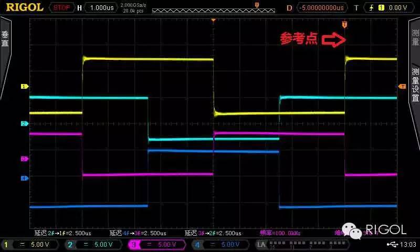420x252 pixels.
Task: Select the channel 2 cyan ground-level marker
Action: click(x=25, y=123)
